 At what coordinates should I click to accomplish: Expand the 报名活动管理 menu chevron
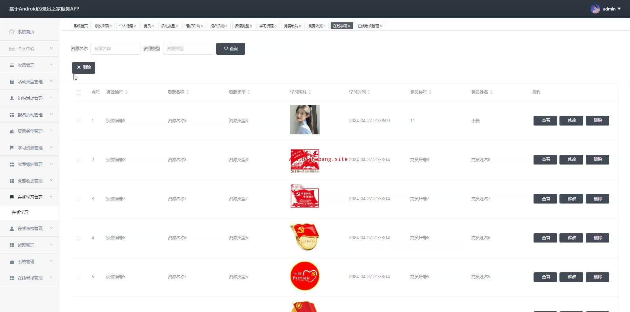[x=51, y=114]
